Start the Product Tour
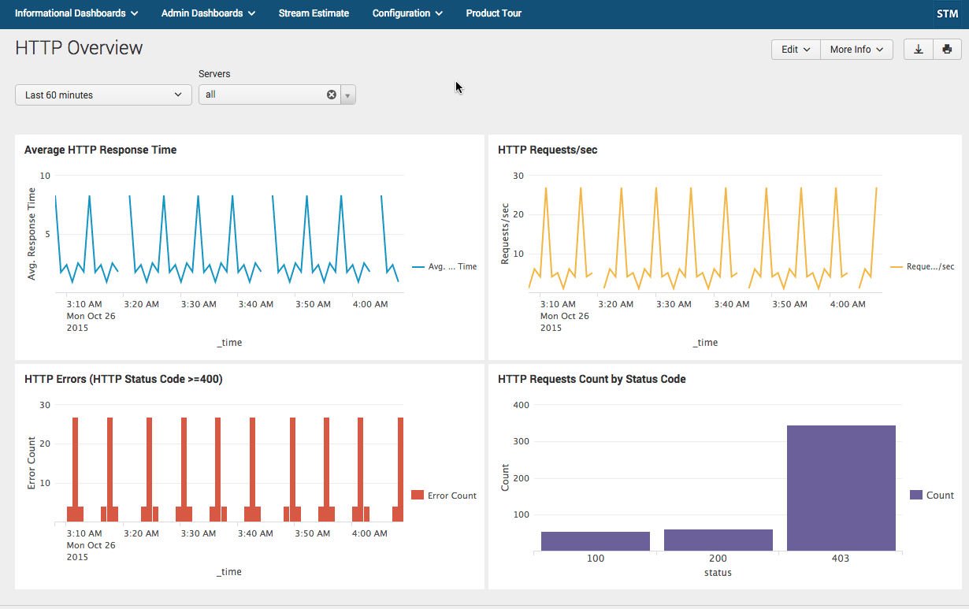This screenshot has width=969, height=609. (x=493, y=13)
